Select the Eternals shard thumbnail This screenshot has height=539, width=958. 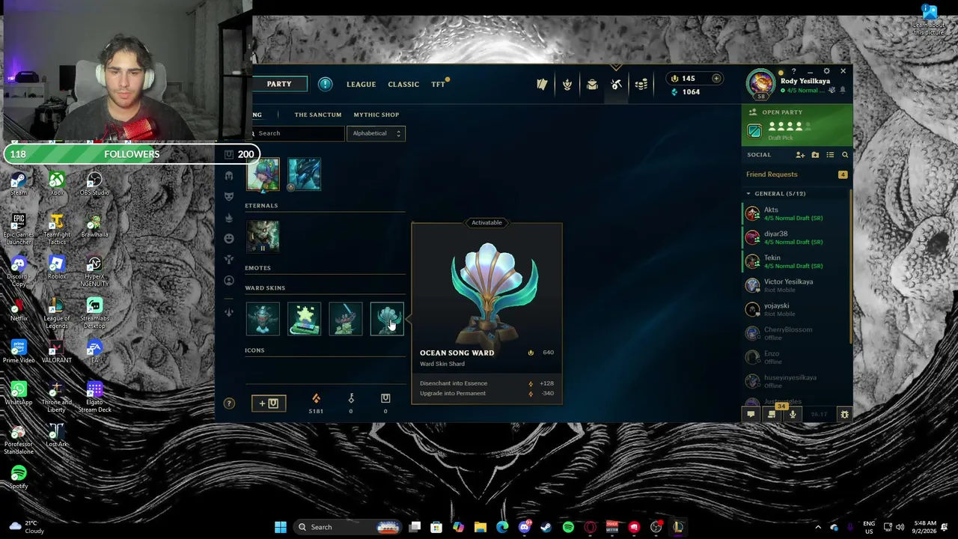[x=263, y=237]
